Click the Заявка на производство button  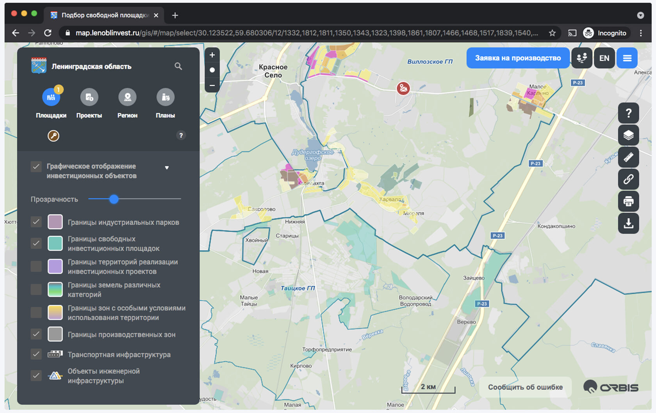518,58
